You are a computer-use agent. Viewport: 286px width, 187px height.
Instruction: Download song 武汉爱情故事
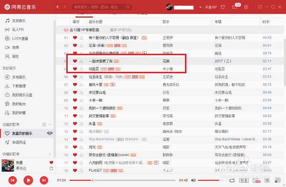point(82,116)
